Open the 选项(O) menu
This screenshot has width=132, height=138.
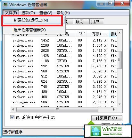[x=28, y=13]
